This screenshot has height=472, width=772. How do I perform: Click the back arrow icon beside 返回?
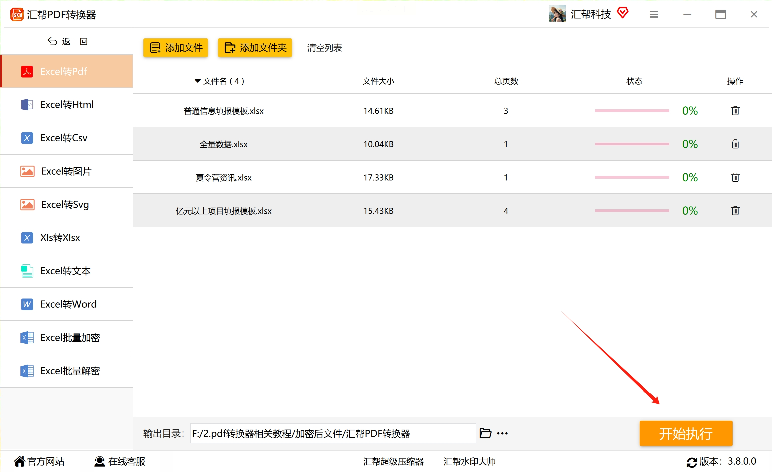pyautogui.click(x=52, y=41)
